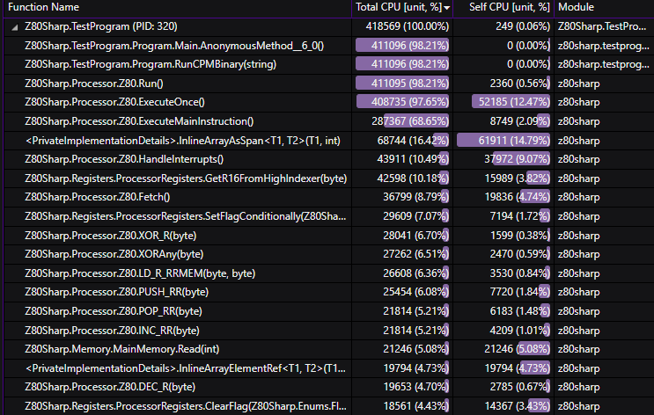Click Total CPU value 18561 (4.43%)

coord(415,406)
